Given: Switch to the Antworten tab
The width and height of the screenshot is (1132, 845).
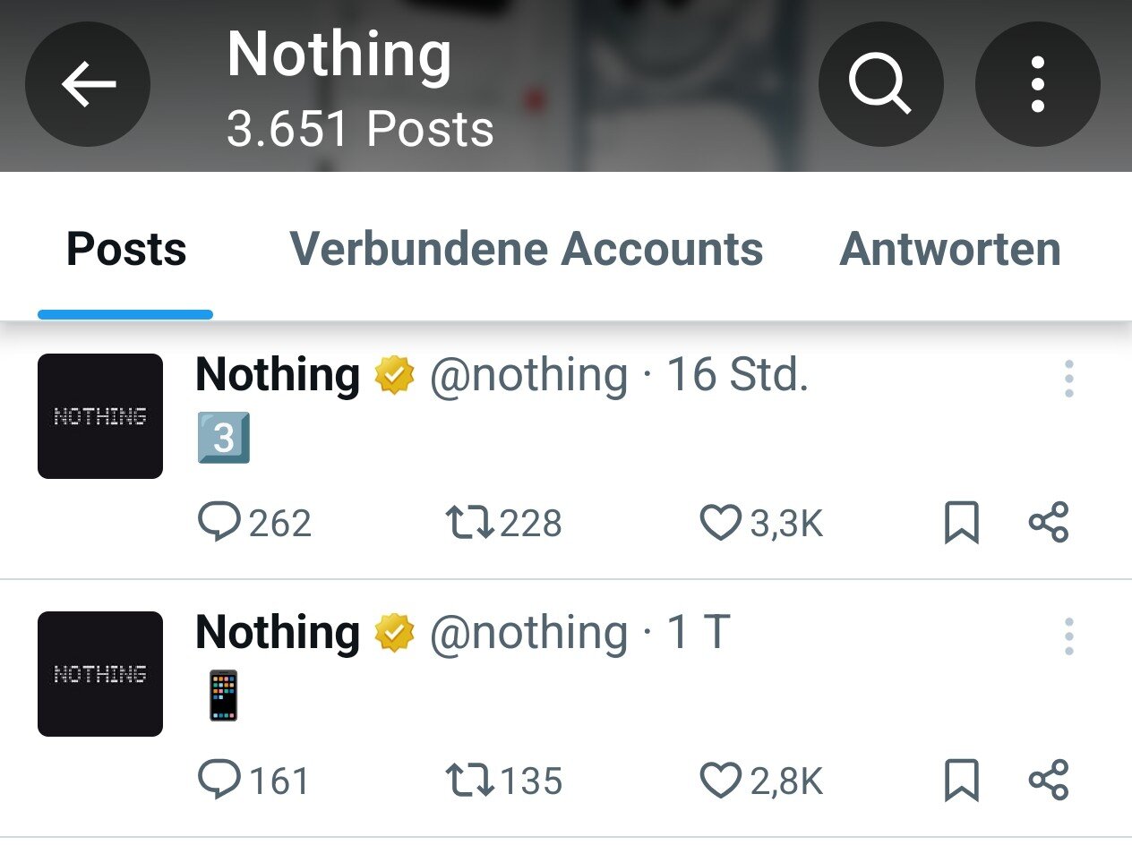Looking at the screenshot, I should point(949,249).
